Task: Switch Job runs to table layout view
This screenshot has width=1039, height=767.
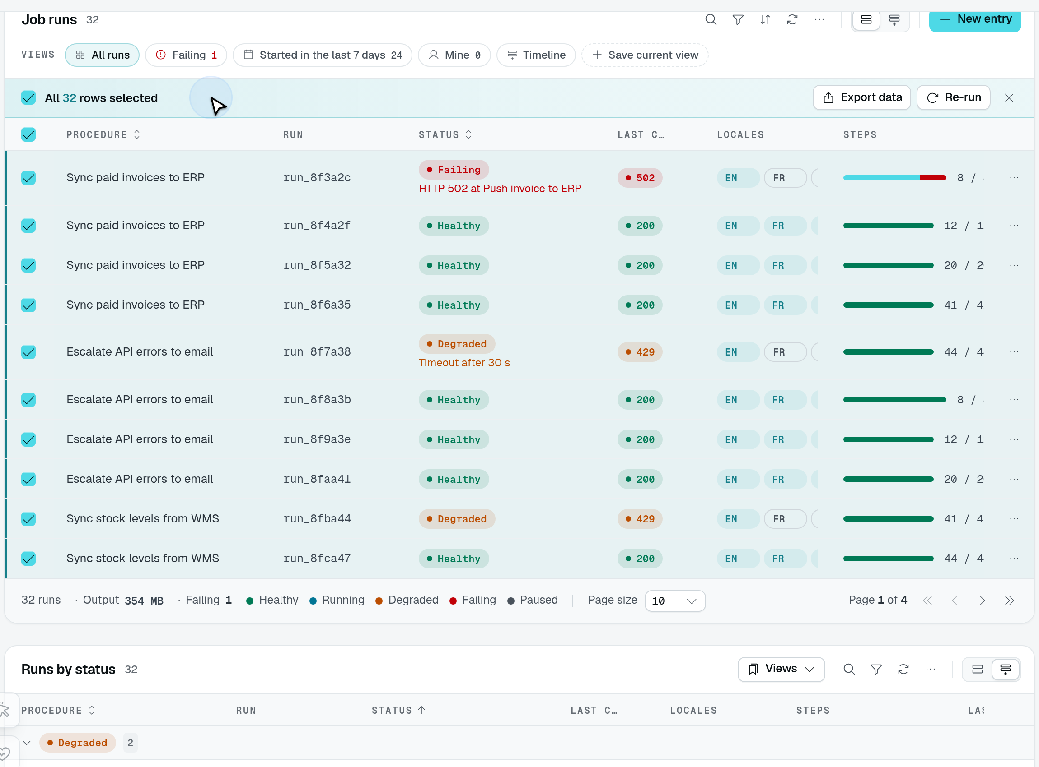Action: [866, 19]
